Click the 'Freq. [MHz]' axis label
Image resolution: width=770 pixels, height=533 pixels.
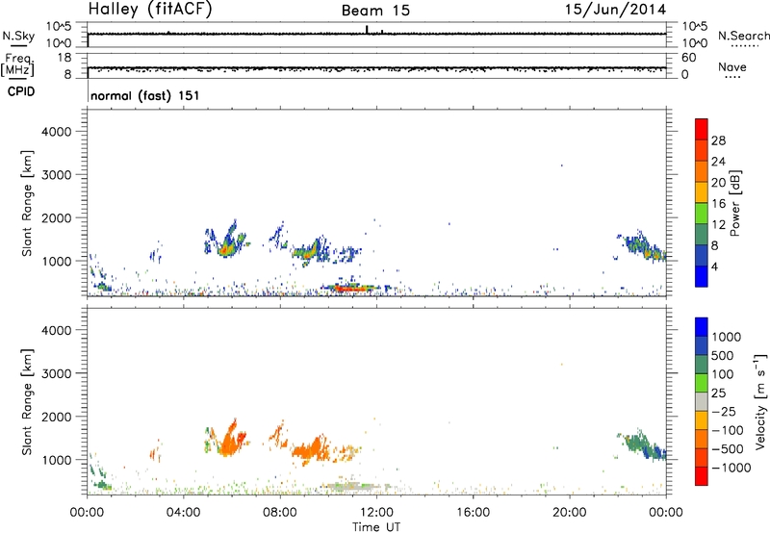[17, 64]
